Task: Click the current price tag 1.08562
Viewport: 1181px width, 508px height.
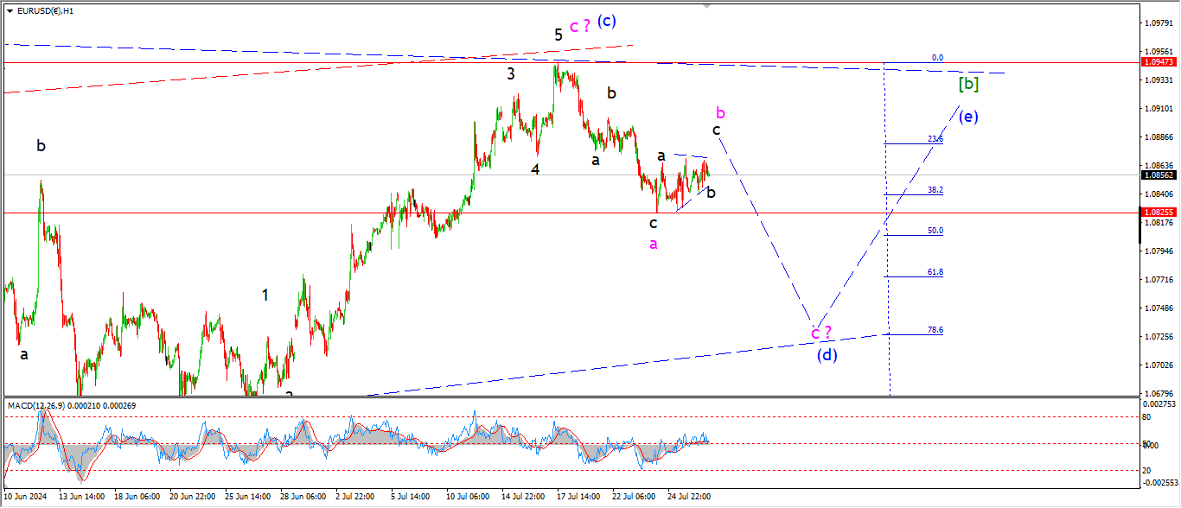Action: [x=1158, y=175]
